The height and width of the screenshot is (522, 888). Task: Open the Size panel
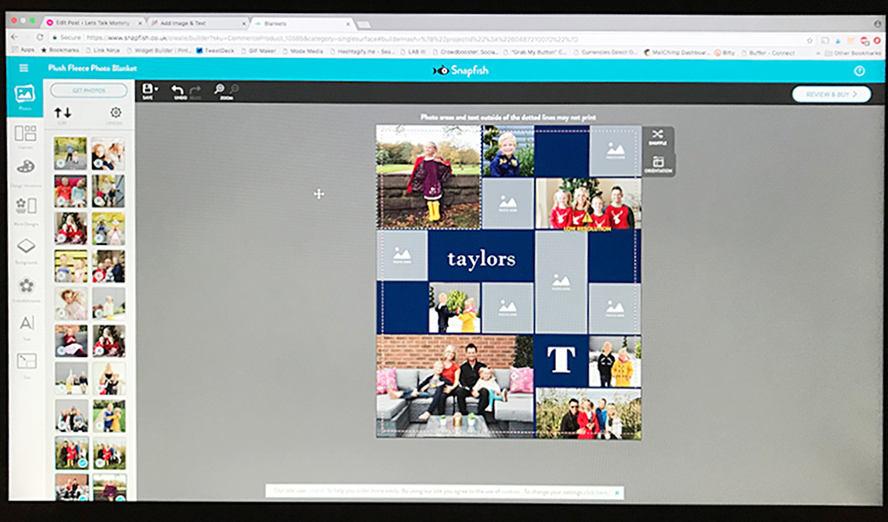pyautogui.click(x=27, y=364)
